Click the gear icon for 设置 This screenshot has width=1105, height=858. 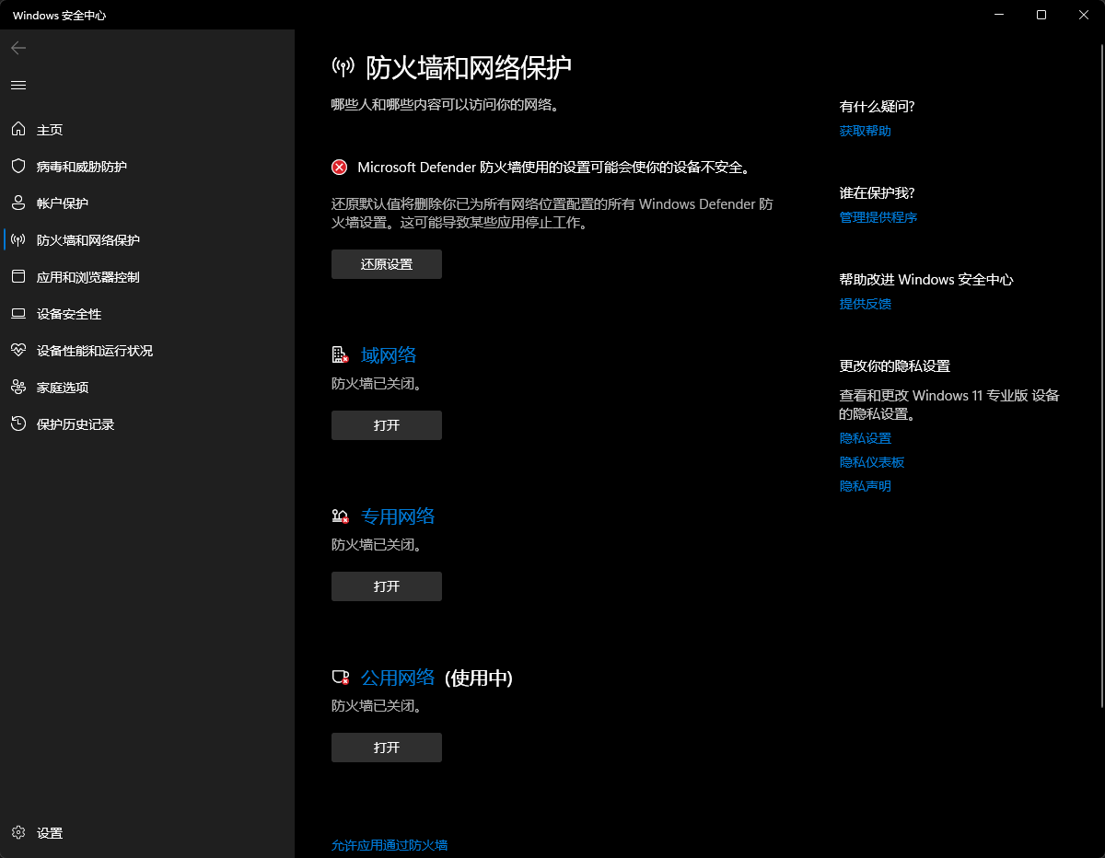click(x=18, y=833)
